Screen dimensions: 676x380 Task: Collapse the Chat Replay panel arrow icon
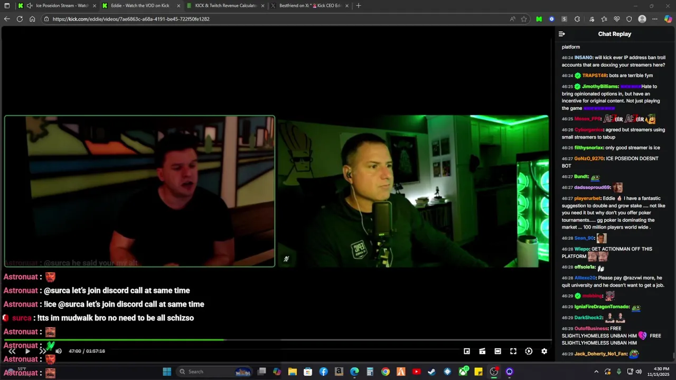(x=562, y=34)
